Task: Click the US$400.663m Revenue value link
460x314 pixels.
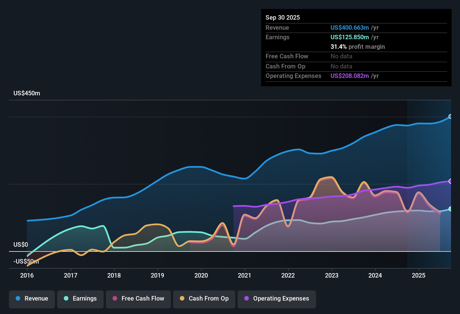Action: pyautogui.click(x=350, y=27)
